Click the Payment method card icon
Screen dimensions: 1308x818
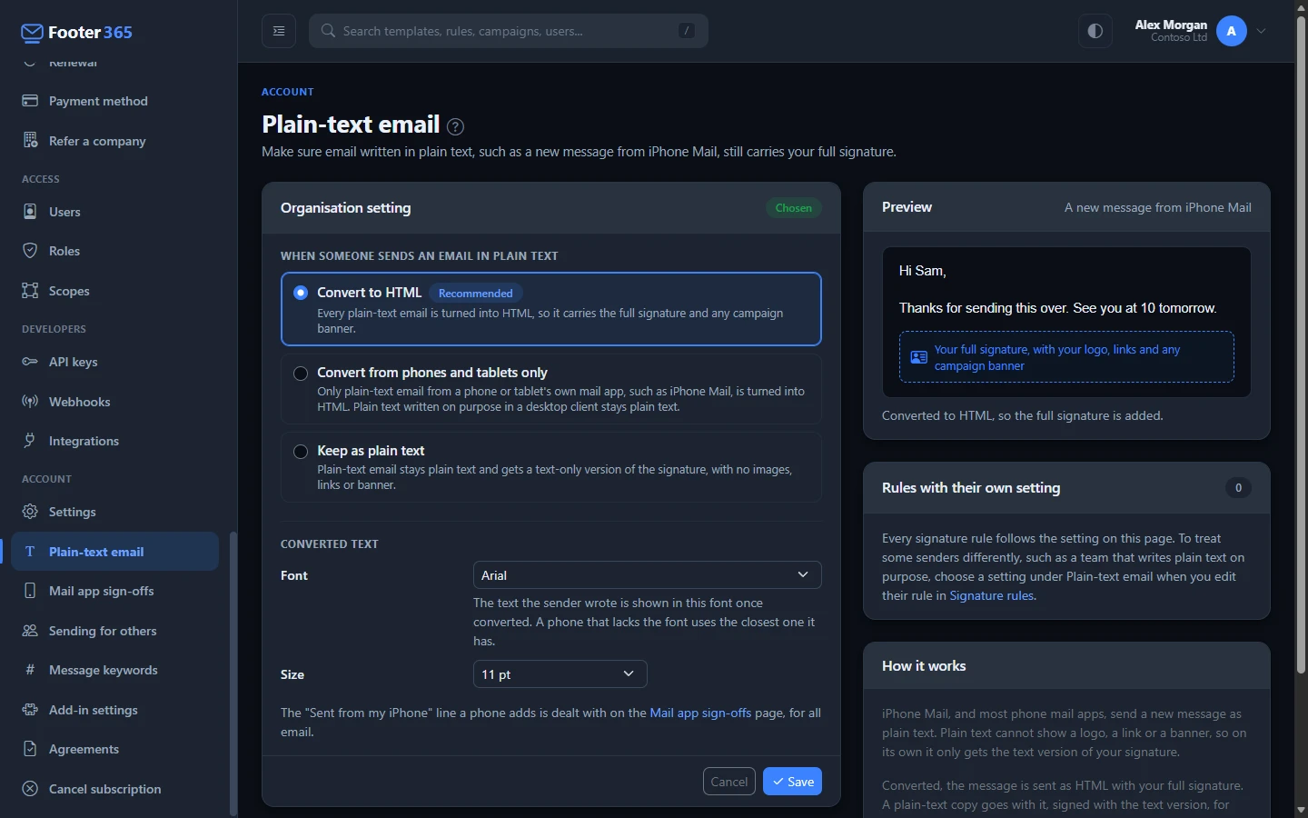point(30,101)
